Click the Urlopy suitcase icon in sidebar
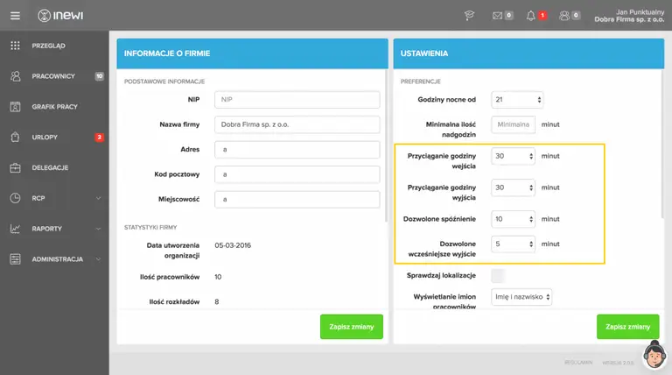Screen dimensions: 672x375 15,137
